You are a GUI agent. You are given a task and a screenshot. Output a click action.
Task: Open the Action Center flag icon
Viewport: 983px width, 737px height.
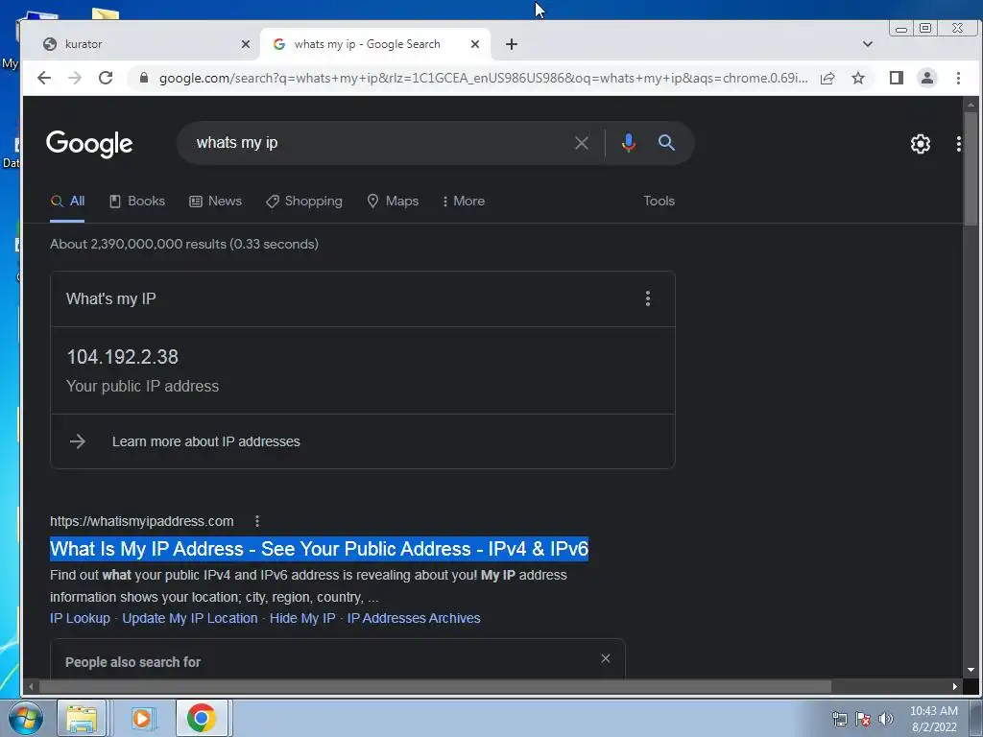tap(863, 719)
